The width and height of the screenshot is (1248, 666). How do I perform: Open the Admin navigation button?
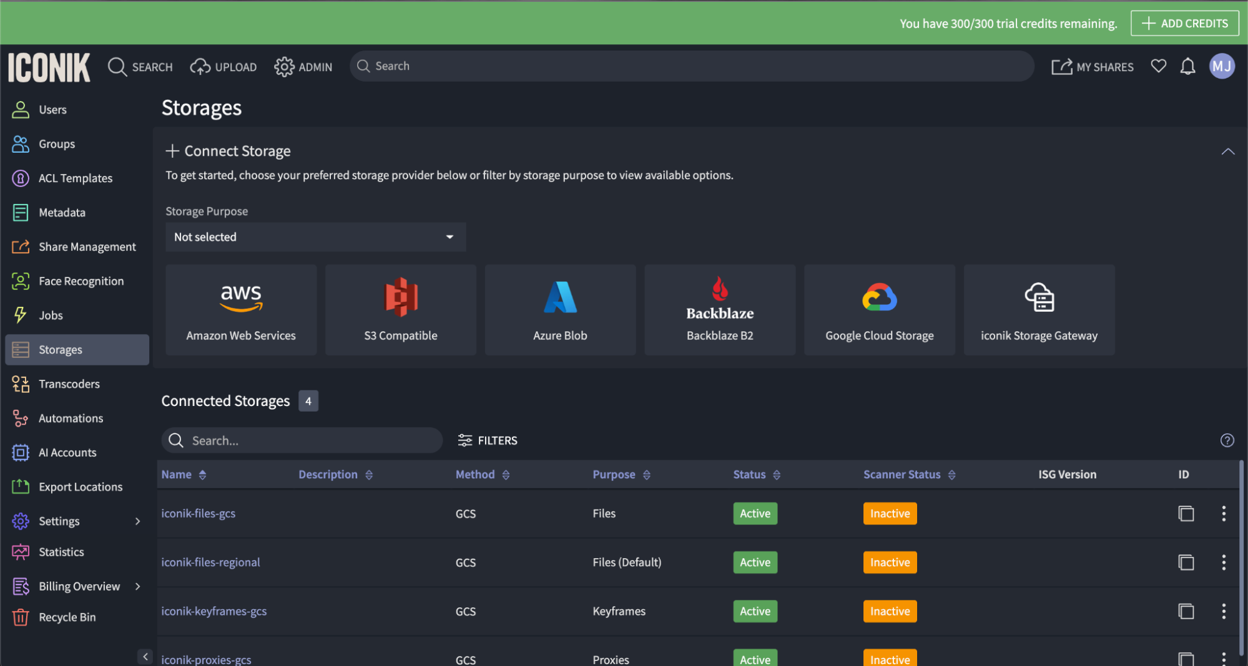tap(303, 67)
